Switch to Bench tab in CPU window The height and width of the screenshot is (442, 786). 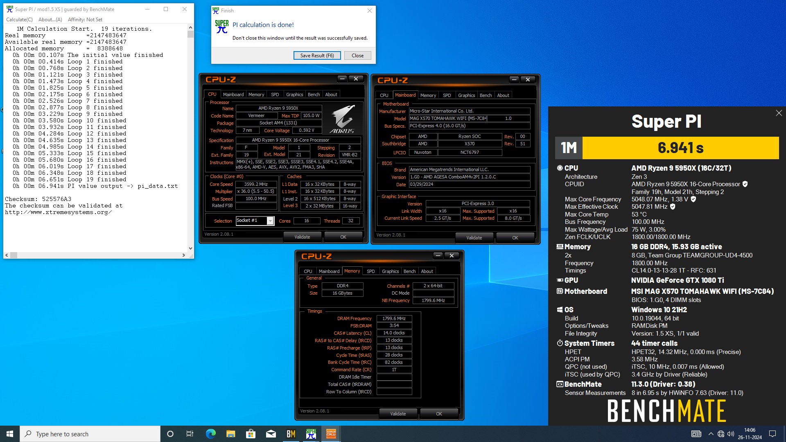click(x=314, y=95)
